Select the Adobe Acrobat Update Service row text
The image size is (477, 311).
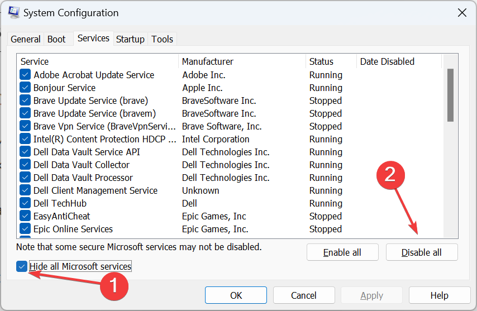click(x=94, y=75)
